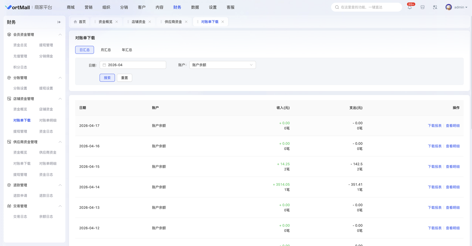This screenshot has height=246, width=472.
Task: Click the global function search box
Action: (366, 7)
